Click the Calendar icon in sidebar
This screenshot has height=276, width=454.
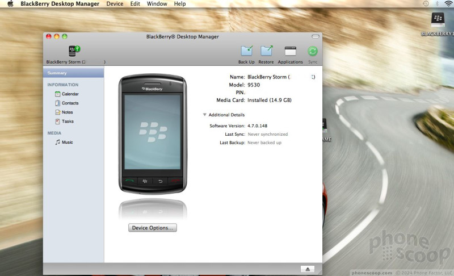pos(57,94)
